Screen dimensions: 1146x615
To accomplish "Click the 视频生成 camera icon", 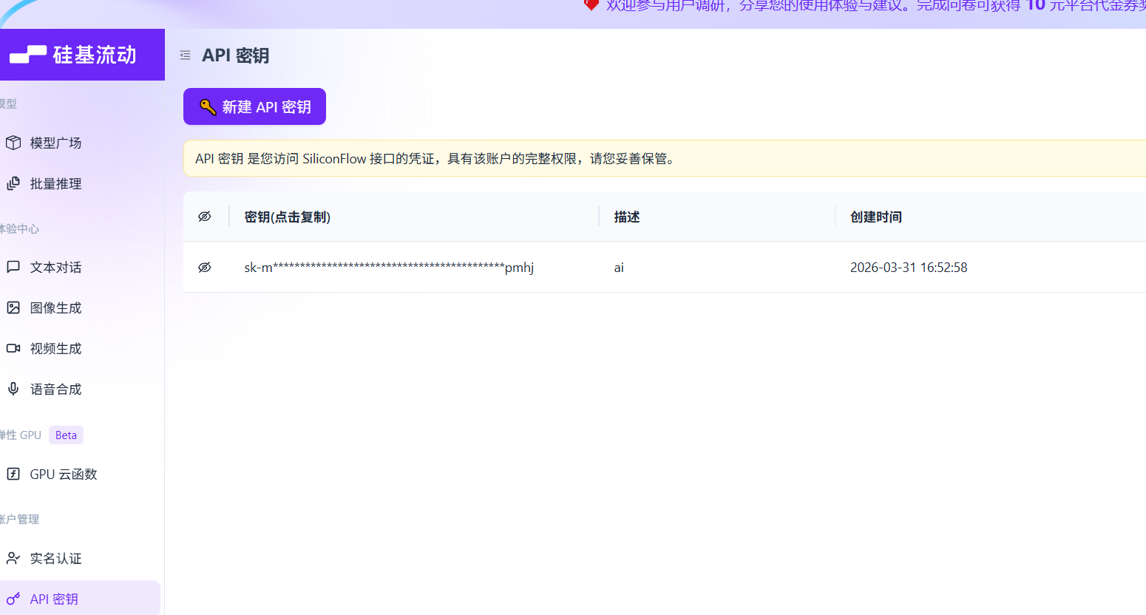I will tap(13, 348).
